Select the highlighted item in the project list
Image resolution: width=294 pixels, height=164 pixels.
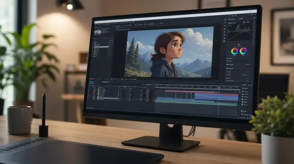click(101, 47)
